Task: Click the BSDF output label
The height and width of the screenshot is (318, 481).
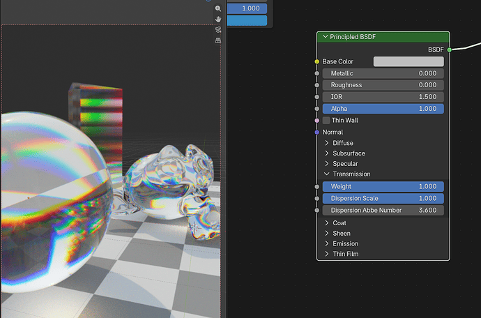Action: coord(436,50)
